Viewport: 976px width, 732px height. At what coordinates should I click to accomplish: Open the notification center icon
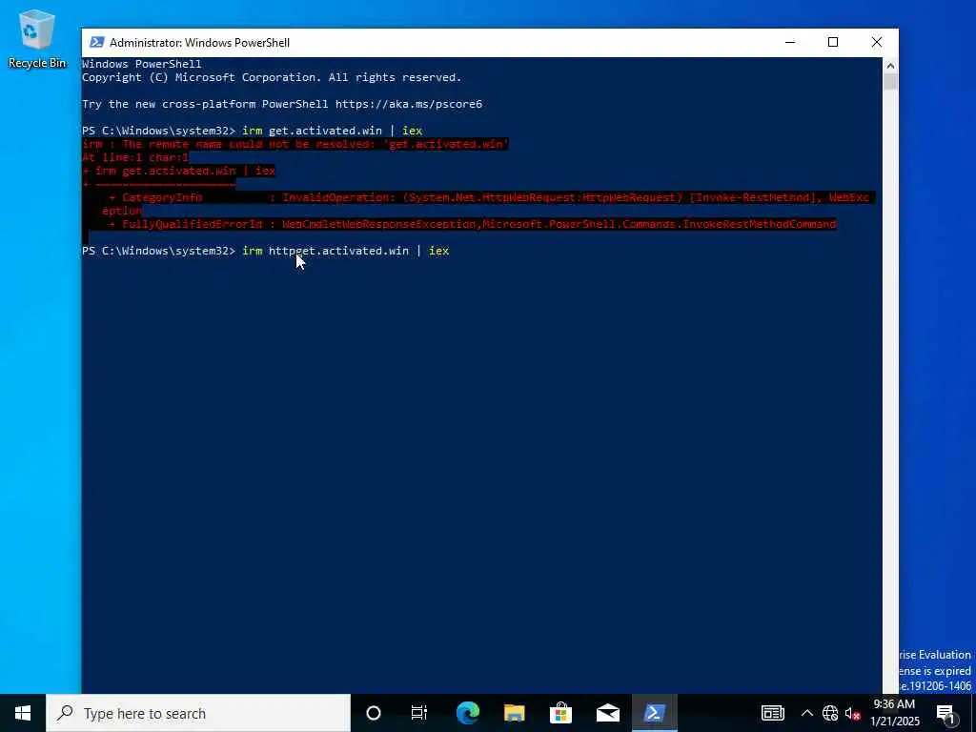(x=946, y=713)
